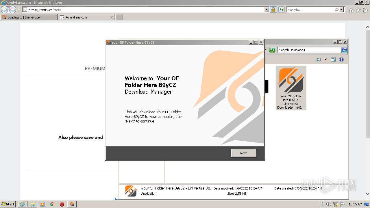Toggle the preview pane icon
The width and height of the screenshot is (370, 208).
[x=333, y=60]
